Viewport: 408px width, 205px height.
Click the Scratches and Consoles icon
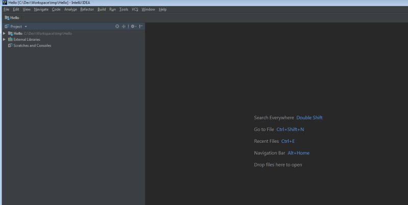click(x=10, y=45)
